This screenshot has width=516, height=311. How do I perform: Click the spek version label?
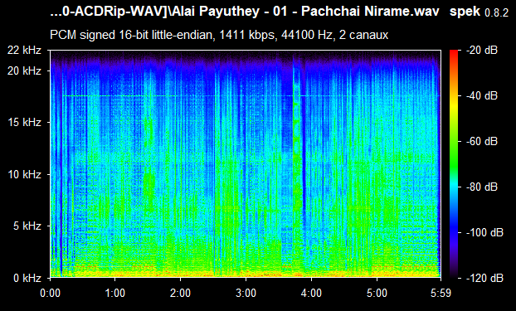pos(479,12)
